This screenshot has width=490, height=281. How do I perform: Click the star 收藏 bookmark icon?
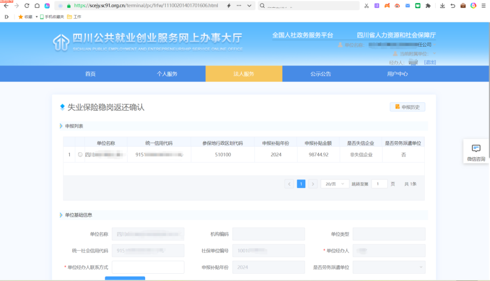pos(20,17)
